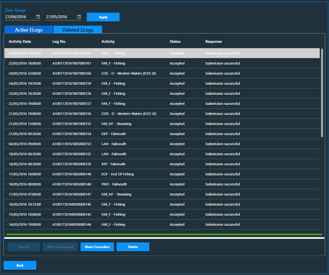329x275 pixels.
Task: Select the DEP - Falmouth activity row
Action: tap(162, 134)
